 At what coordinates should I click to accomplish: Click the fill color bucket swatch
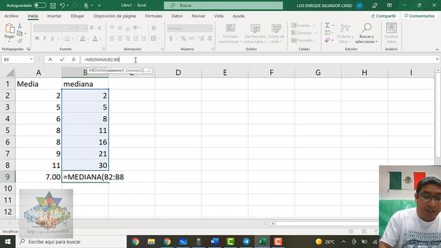coord(83,39)
